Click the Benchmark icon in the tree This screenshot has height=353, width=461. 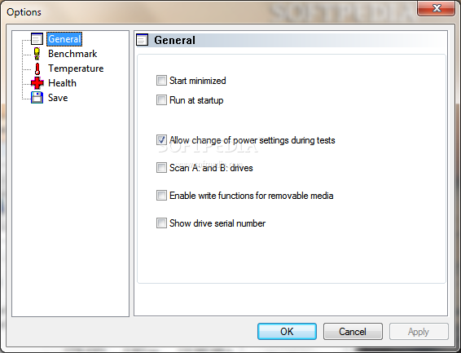pos(37,54)
